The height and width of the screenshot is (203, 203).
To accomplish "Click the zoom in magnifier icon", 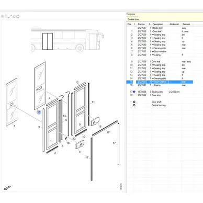I will (x=3, y=17).
